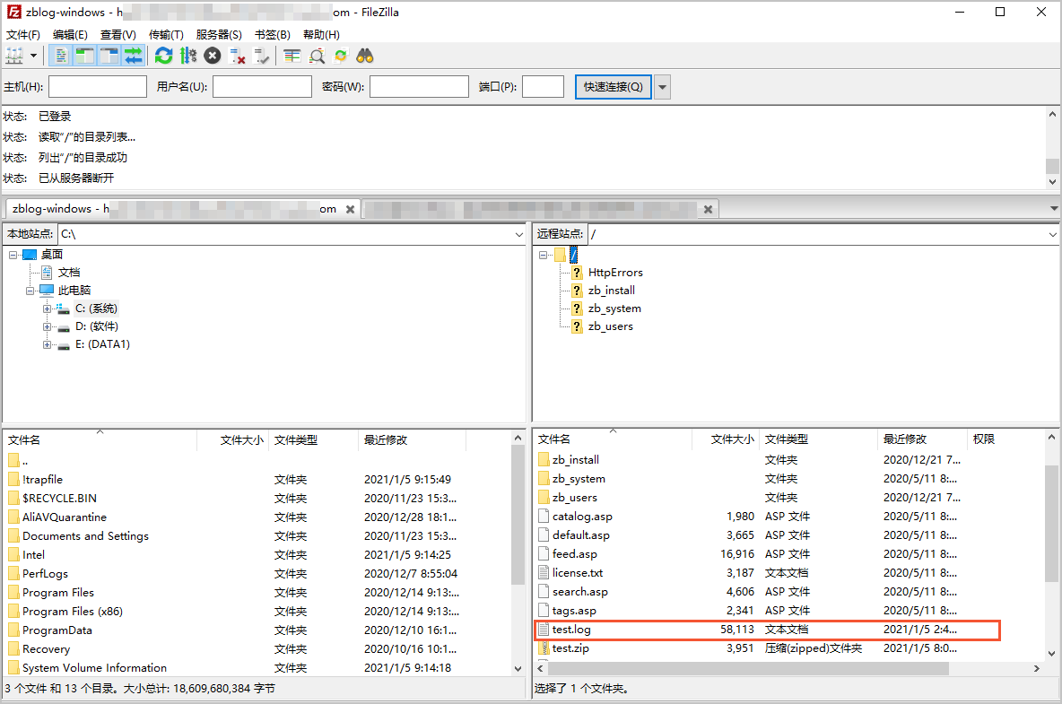Open the tab list dropdown arrow

click(1053, 208)
